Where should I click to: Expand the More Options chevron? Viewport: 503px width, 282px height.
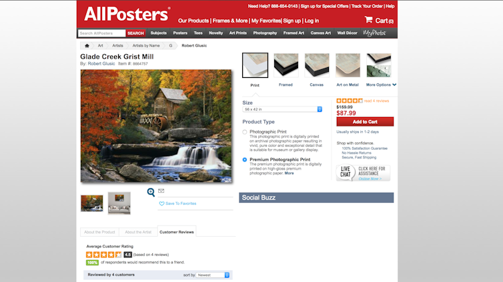tap(394, 84)
